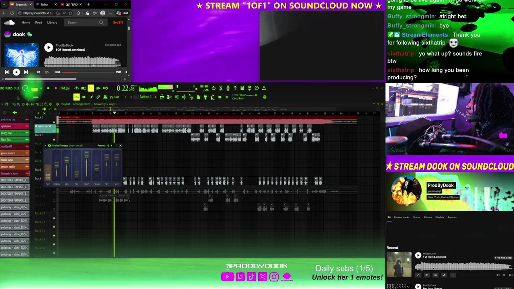Play the SoundCloud track in bottom player
The width and height of the screenshot is (514, 289).
[x=16, y=72]
